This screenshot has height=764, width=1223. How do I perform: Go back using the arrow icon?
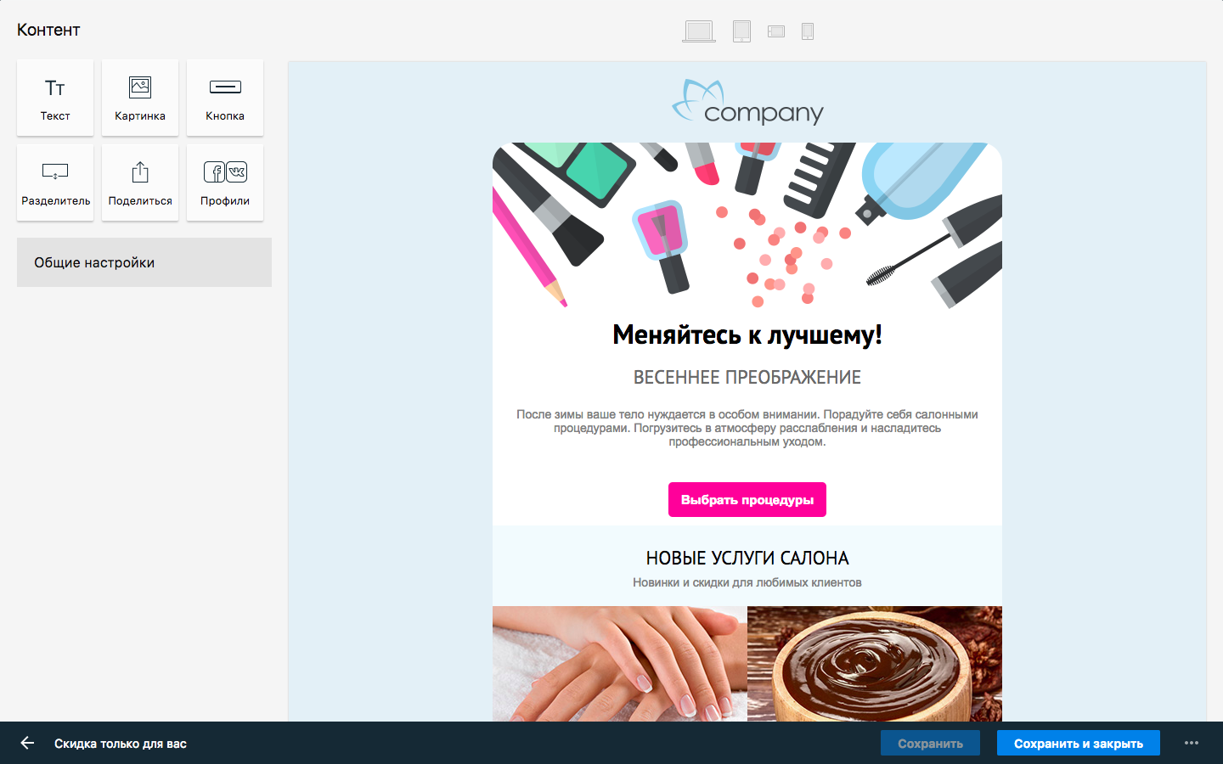tap(27, 743)
